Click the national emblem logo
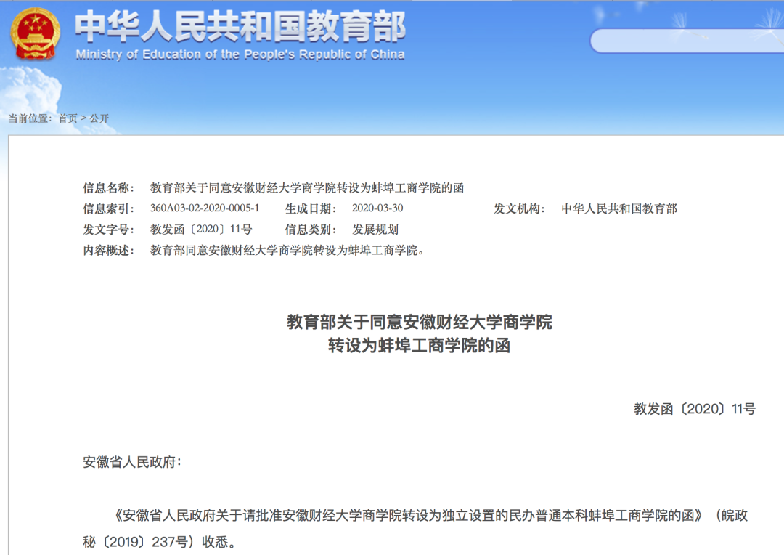The width and height of the screenshot is (784, 555). pyautogui.click(x=35, y=33)
